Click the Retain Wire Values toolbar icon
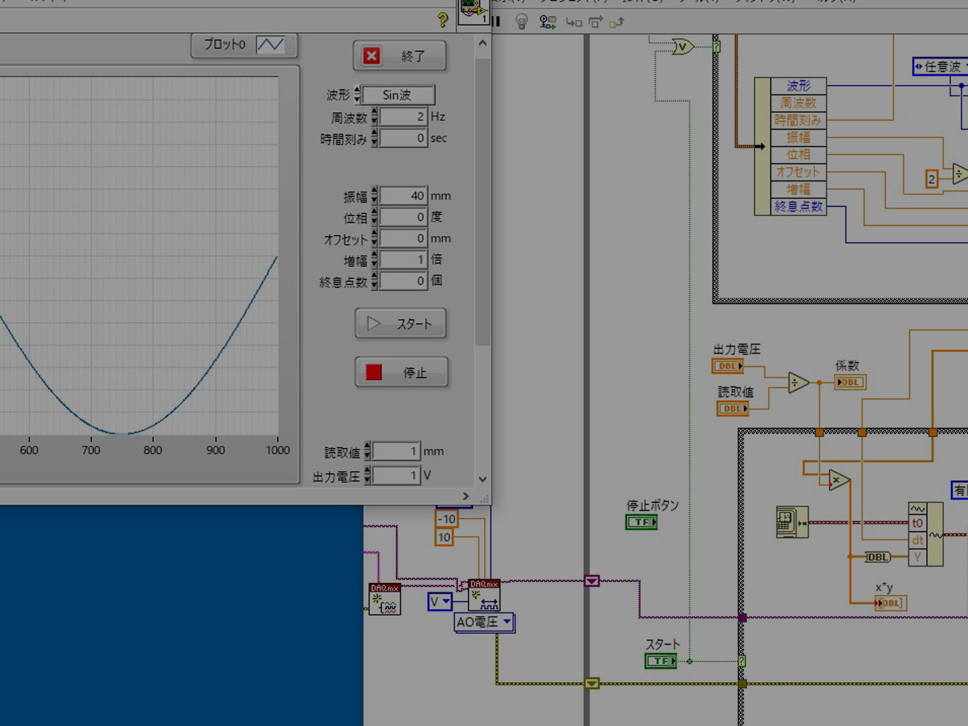The height and width of the screenshot is (726, 968). (x=548, y=22)
